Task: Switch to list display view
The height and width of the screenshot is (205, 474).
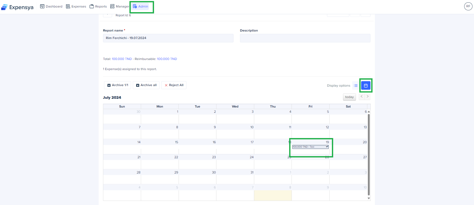Action: [356, 86]
